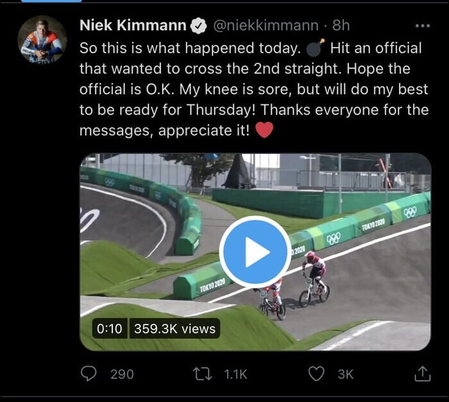This screenshot has width=449, height=402.
Task: Click the bomb emoji in tweet
Action: point(316,47)
